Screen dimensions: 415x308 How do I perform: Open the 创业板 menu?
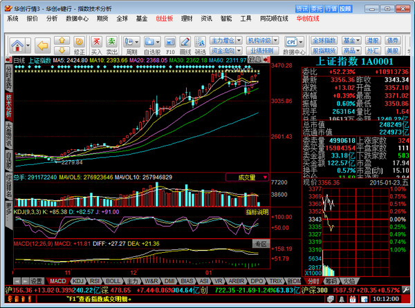click(x=165, y=19)
